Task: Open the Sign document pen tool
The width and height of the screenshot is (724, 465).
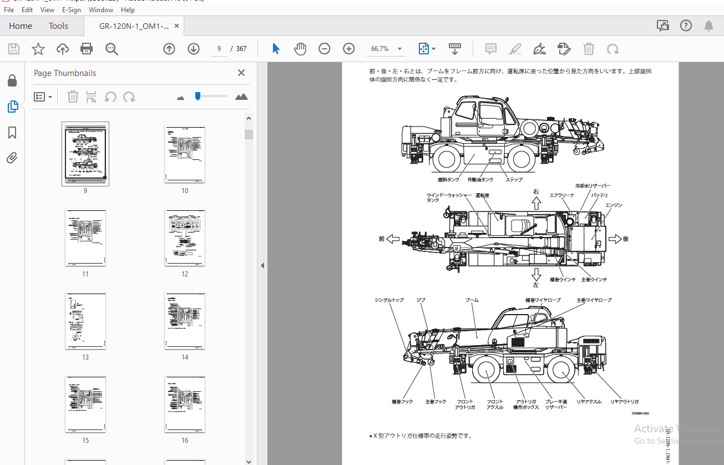Action: click(x=539, y=49)
